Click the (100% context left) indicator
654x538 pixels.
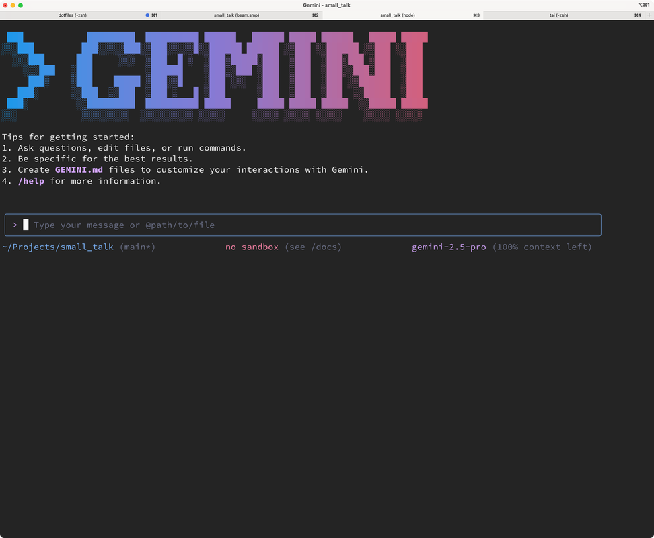click(x=542, y=247)
